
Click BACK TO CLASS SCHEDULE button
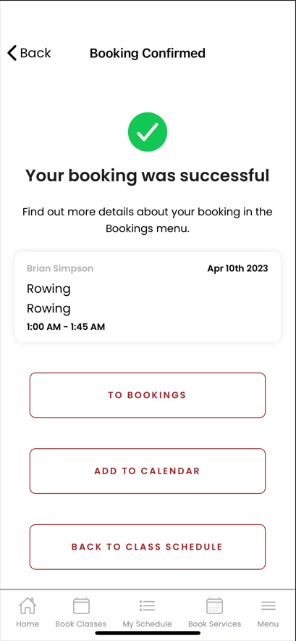click(x=148, y=547)
